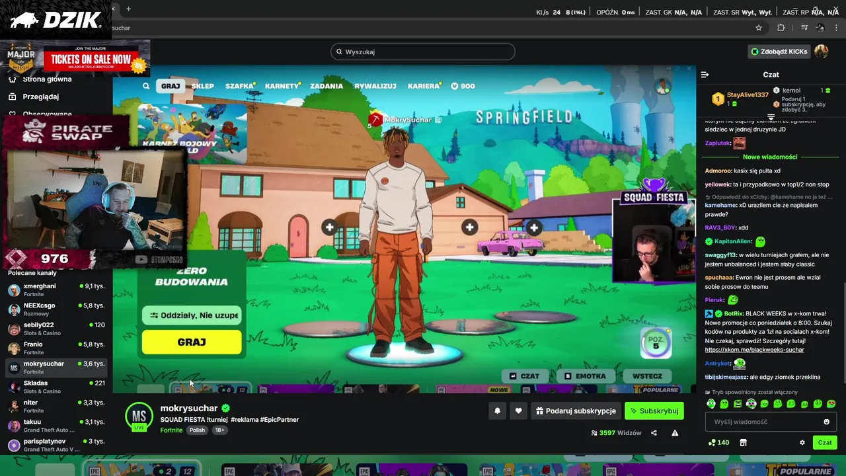Image resolution: width=846 pixels, height=476 pixels.
Task: Open the Franio recommended channel
Action: pyautogui.click(x=56, y=348)
